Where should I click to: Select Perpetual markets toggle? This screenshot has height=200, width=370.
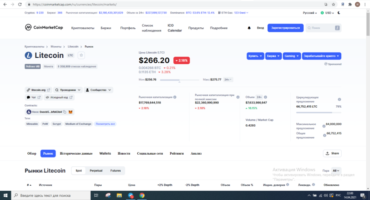(x=96, y=170)
